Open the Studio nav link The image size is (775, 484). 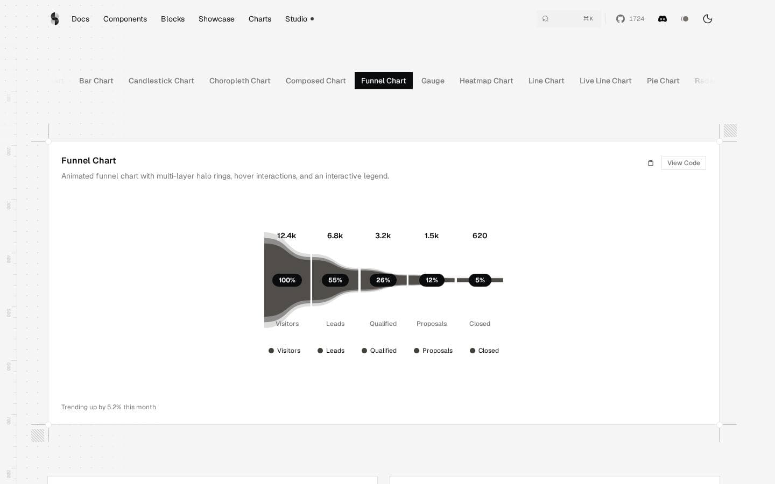299,19
